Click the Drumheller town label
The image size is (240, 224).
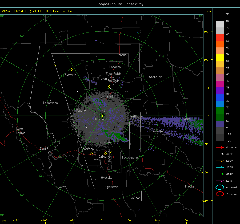coord(156,131)
